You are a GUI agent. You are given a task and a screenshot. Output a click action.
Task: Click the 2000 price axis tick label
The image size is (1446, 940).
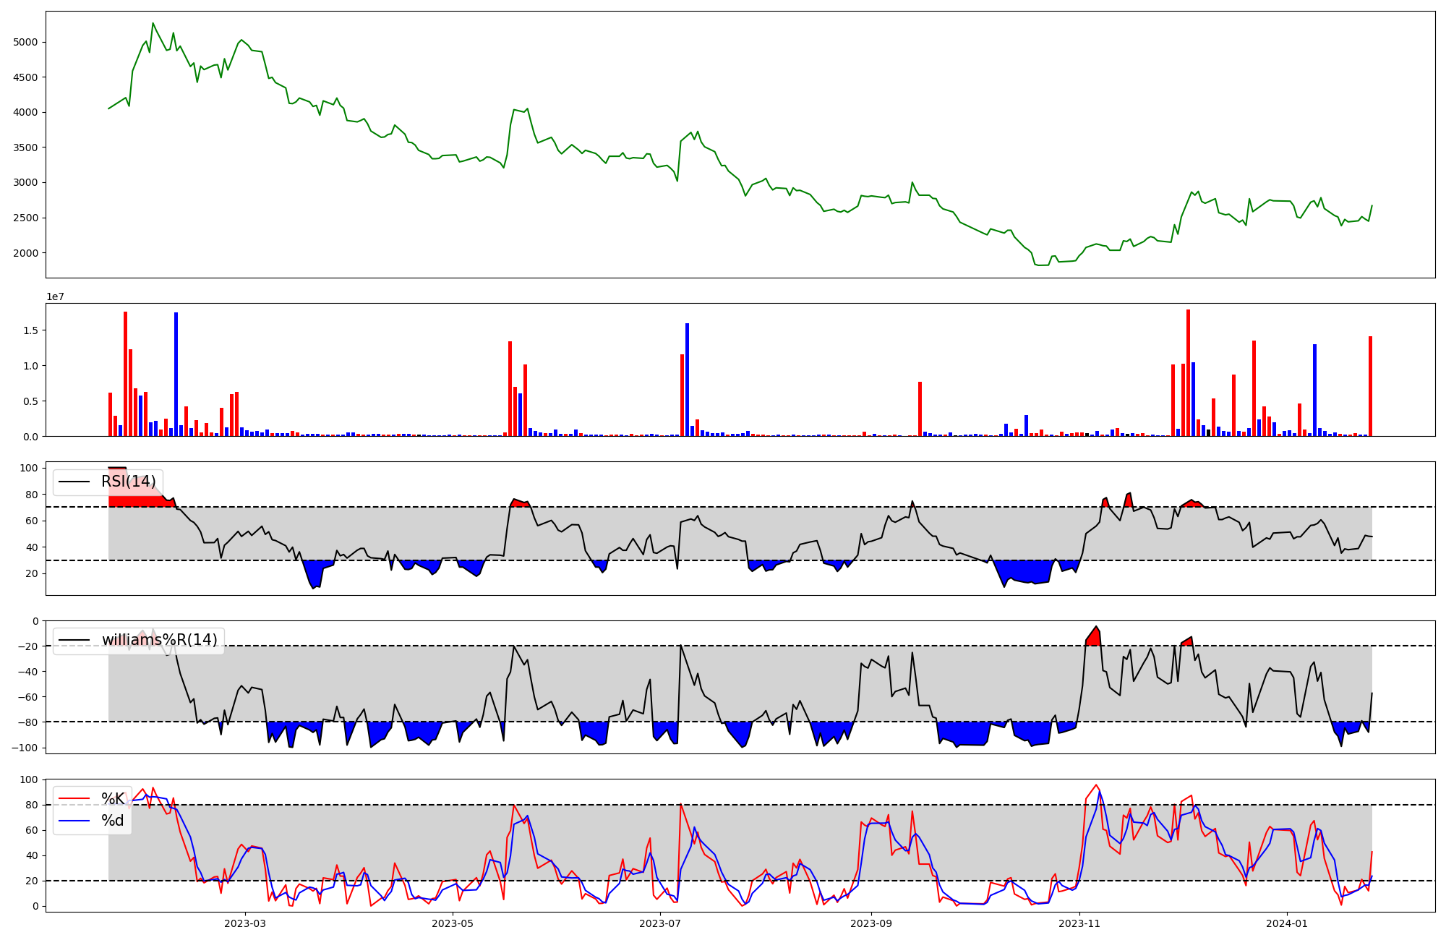click(25, 253)
